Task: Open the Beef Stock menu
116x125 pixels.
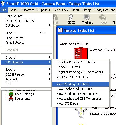Action: pyautogui.click(x=61, y=10)
